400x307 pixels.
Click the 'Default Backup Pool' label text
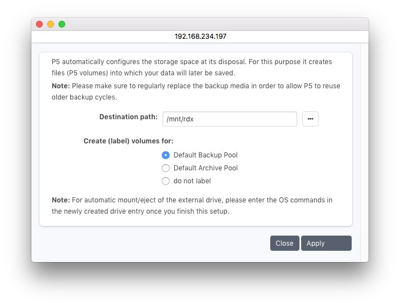pos(206,155)
